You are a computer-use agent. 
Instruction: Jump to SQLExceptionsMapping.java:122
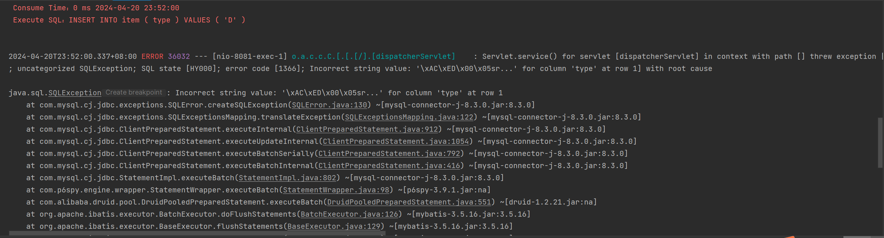pos(409,117)
